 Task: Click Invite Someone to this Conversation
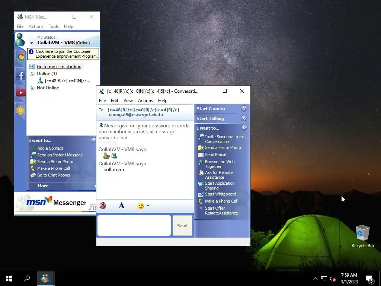click(x=225, y=139)
